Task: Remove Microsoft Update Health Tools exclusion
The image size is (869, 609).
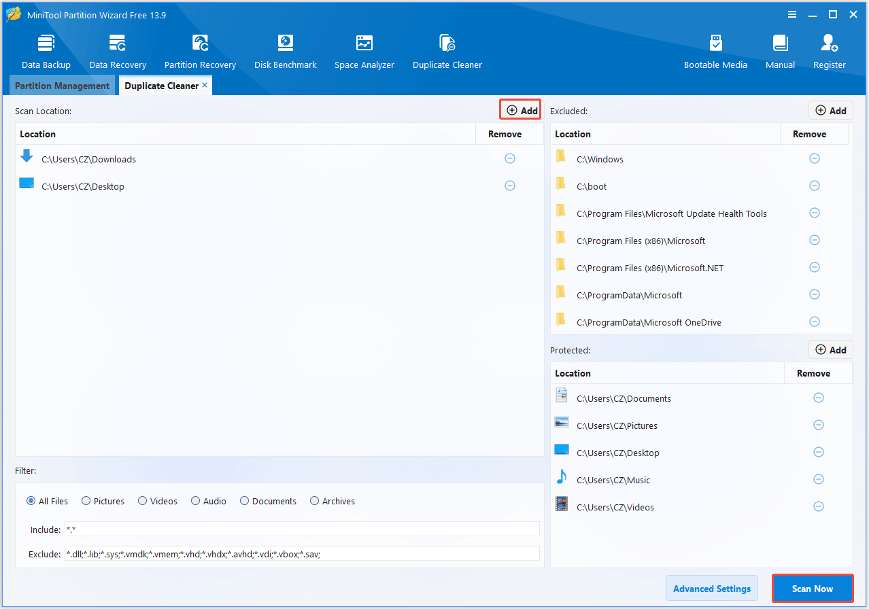Action: (x=814, y=213)
